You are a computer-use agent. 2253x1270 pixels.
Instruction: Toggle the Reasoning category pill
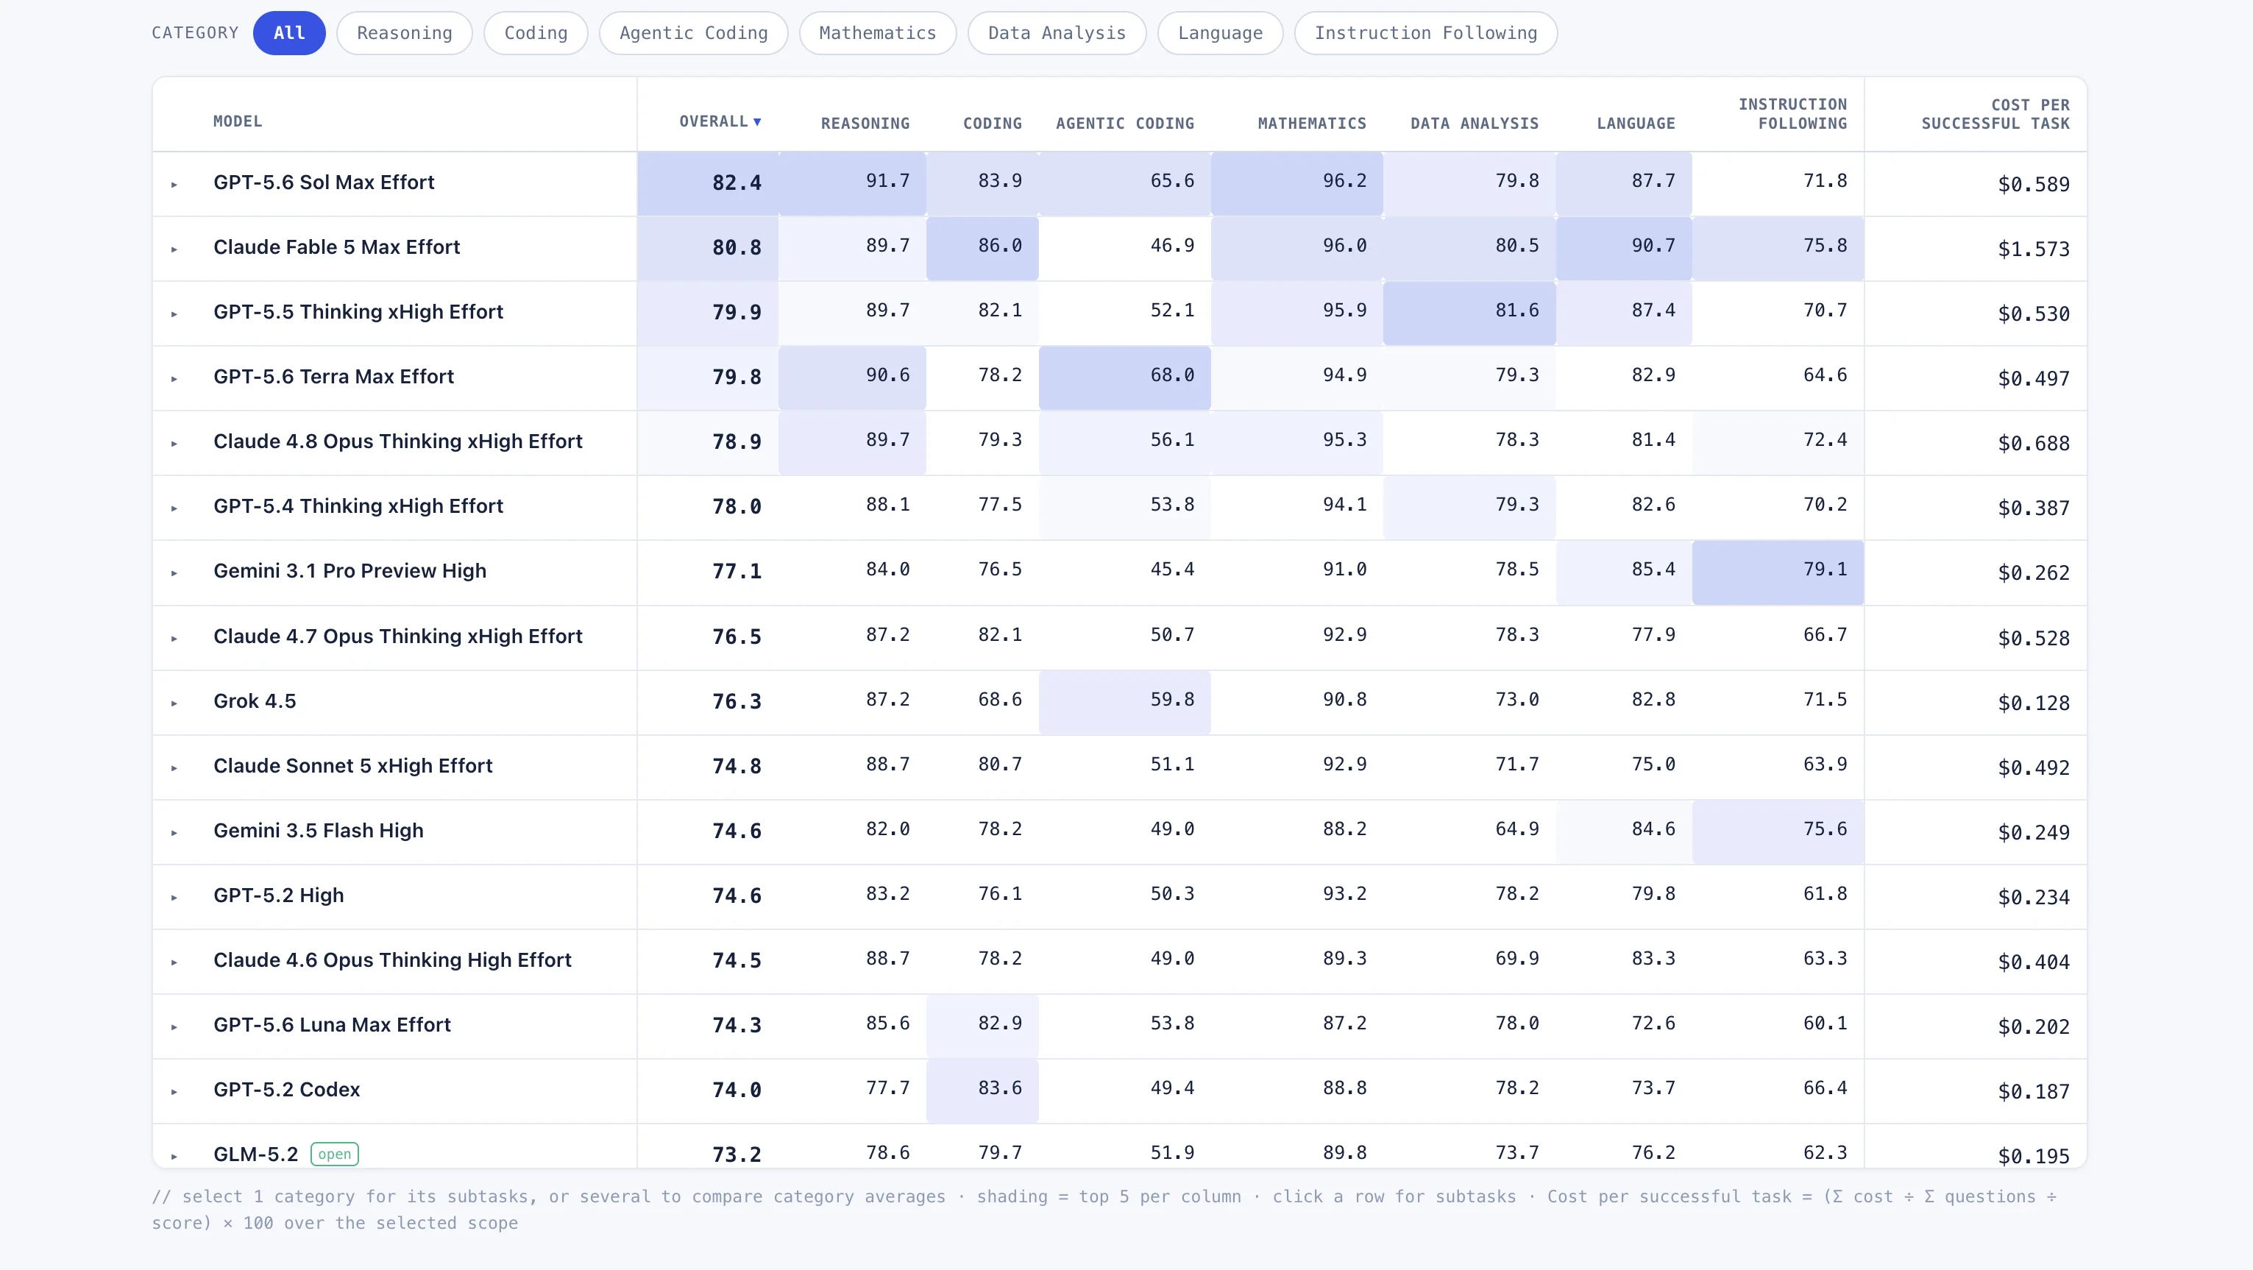coord(404,33)
